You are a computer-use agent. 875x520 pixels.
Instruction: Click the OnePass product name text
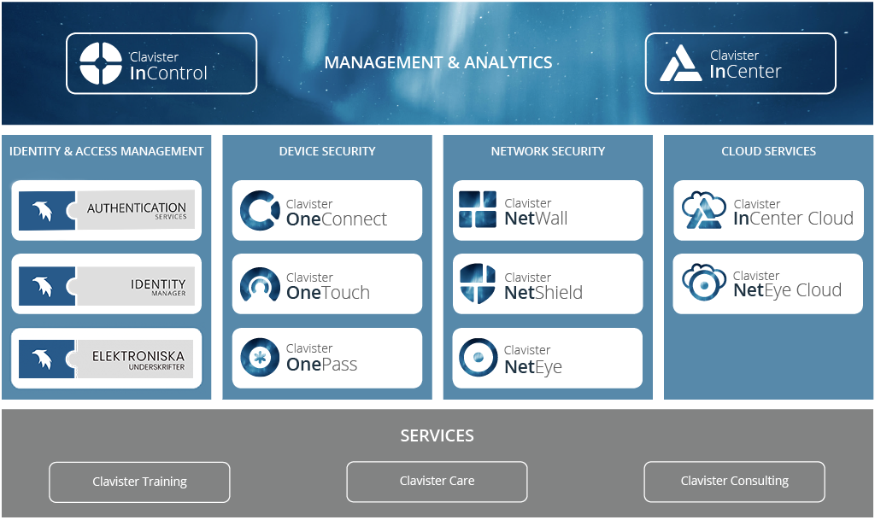tap(321, 365)
